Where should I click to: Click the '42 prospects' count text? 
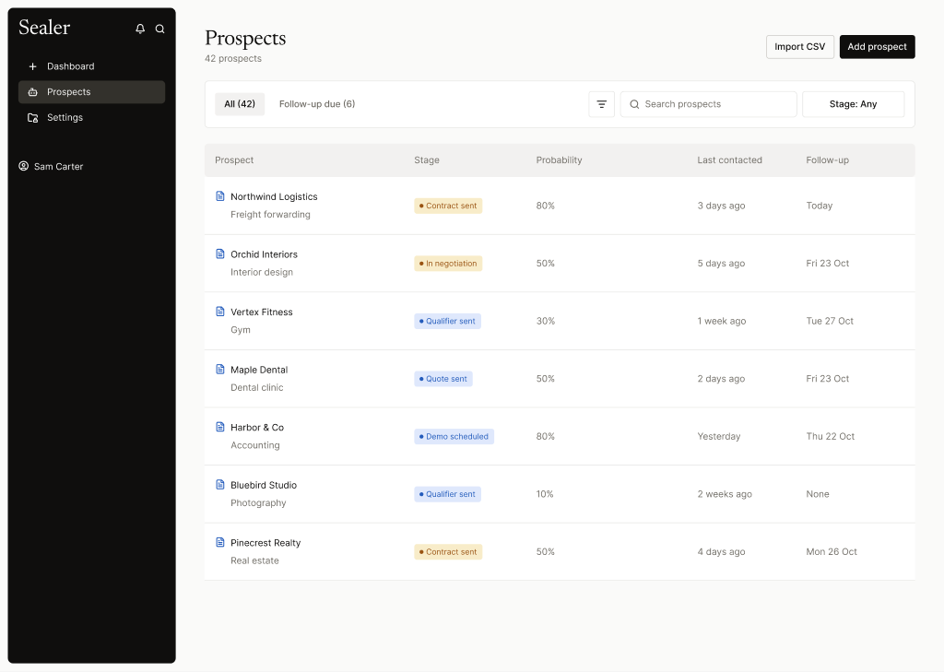[233, 58]
